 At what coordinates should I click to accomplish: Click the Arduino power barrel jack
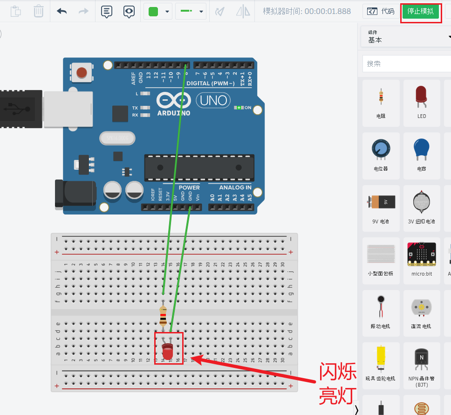click(x=75, y=194)
